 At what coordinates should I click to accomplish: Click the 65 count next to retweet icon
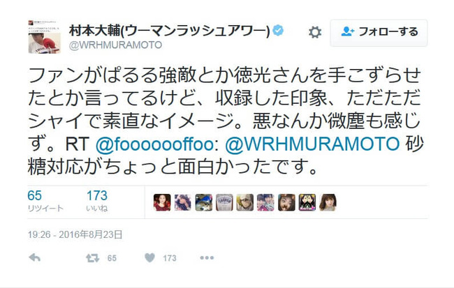(x=112, y=258)
